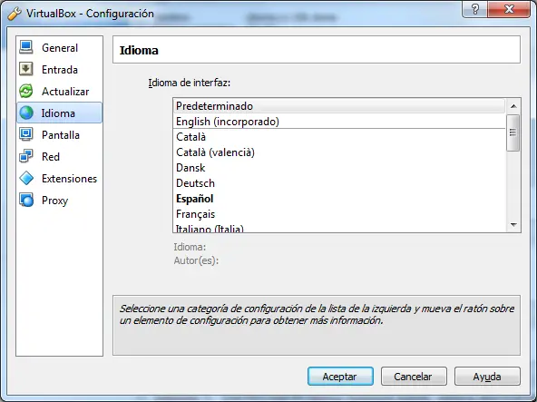Select the Proxy globe icon
Viewport: 537px width, 402px height.
26,201
